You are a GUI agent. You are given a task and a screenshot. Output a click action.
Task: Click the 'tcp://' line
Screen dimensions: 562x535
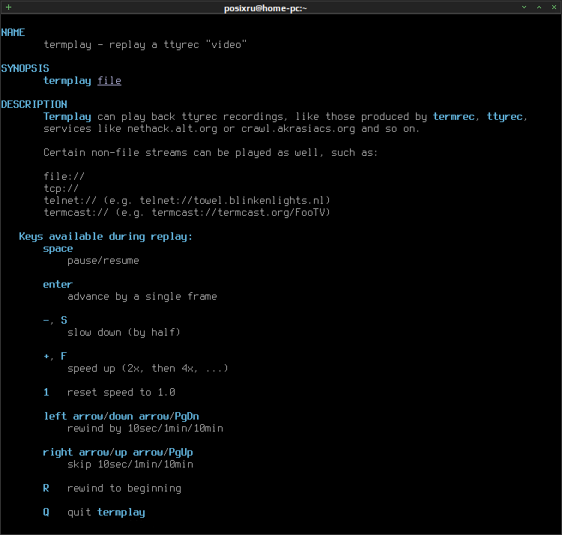click(61, 189)
